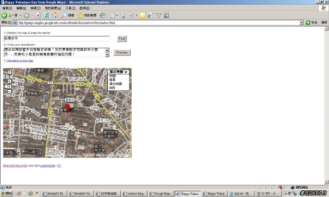The height and width of the screenshot is (197, 329).
Task: Go to Home page via house icon
Action: click(x=54, y=15)
